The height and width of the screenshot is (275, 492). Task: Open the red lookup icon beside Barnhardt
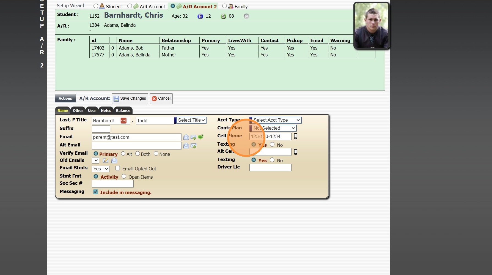(x=123, y=121)
